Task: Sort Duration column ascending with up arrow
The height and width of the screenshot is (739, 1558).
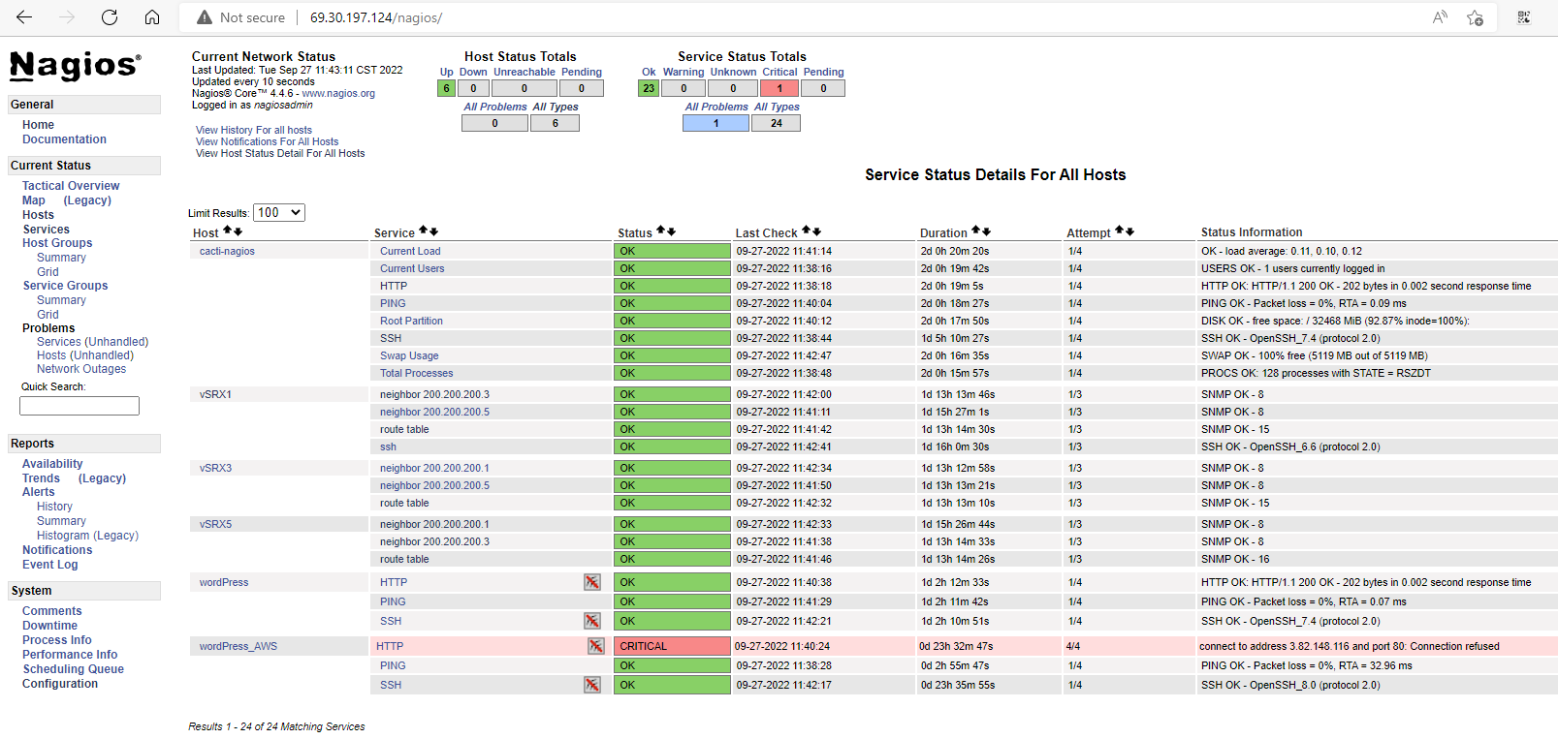Action: pyautogui.click(x=976, y=231)
